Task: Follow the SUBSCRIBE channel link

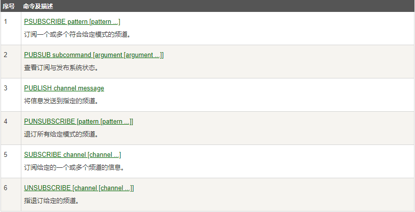Action: tap(72, 155)
